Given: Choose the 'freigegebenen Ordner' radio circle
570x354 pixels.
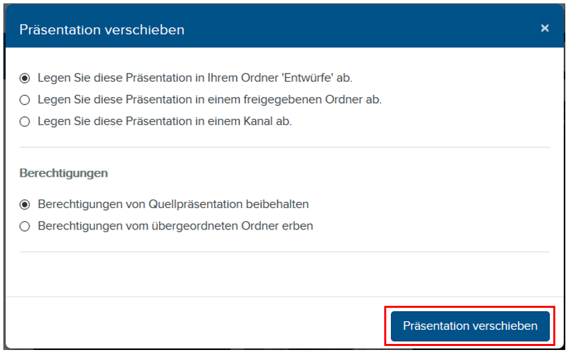Looking at the screenshot, I should click(25, 100).
